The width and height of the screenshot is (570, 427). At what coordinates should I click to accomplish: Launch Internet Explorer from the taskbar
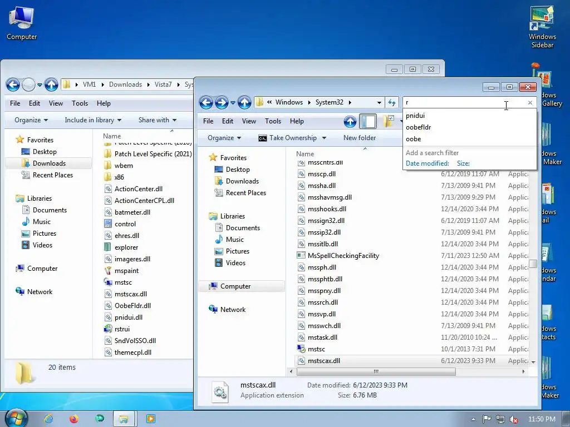click(49, 419)
